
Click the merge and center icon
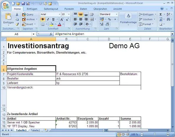click(92, 19)
